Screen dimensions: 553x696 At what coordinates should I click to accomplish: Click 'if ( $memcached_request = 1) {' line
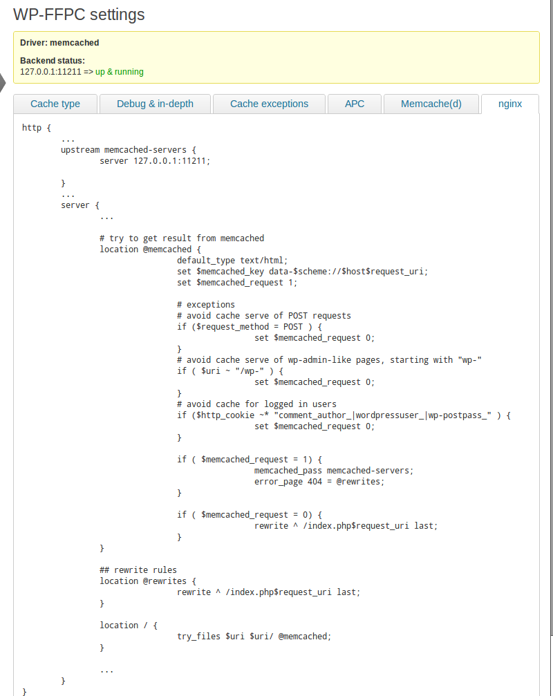[250, 460]
